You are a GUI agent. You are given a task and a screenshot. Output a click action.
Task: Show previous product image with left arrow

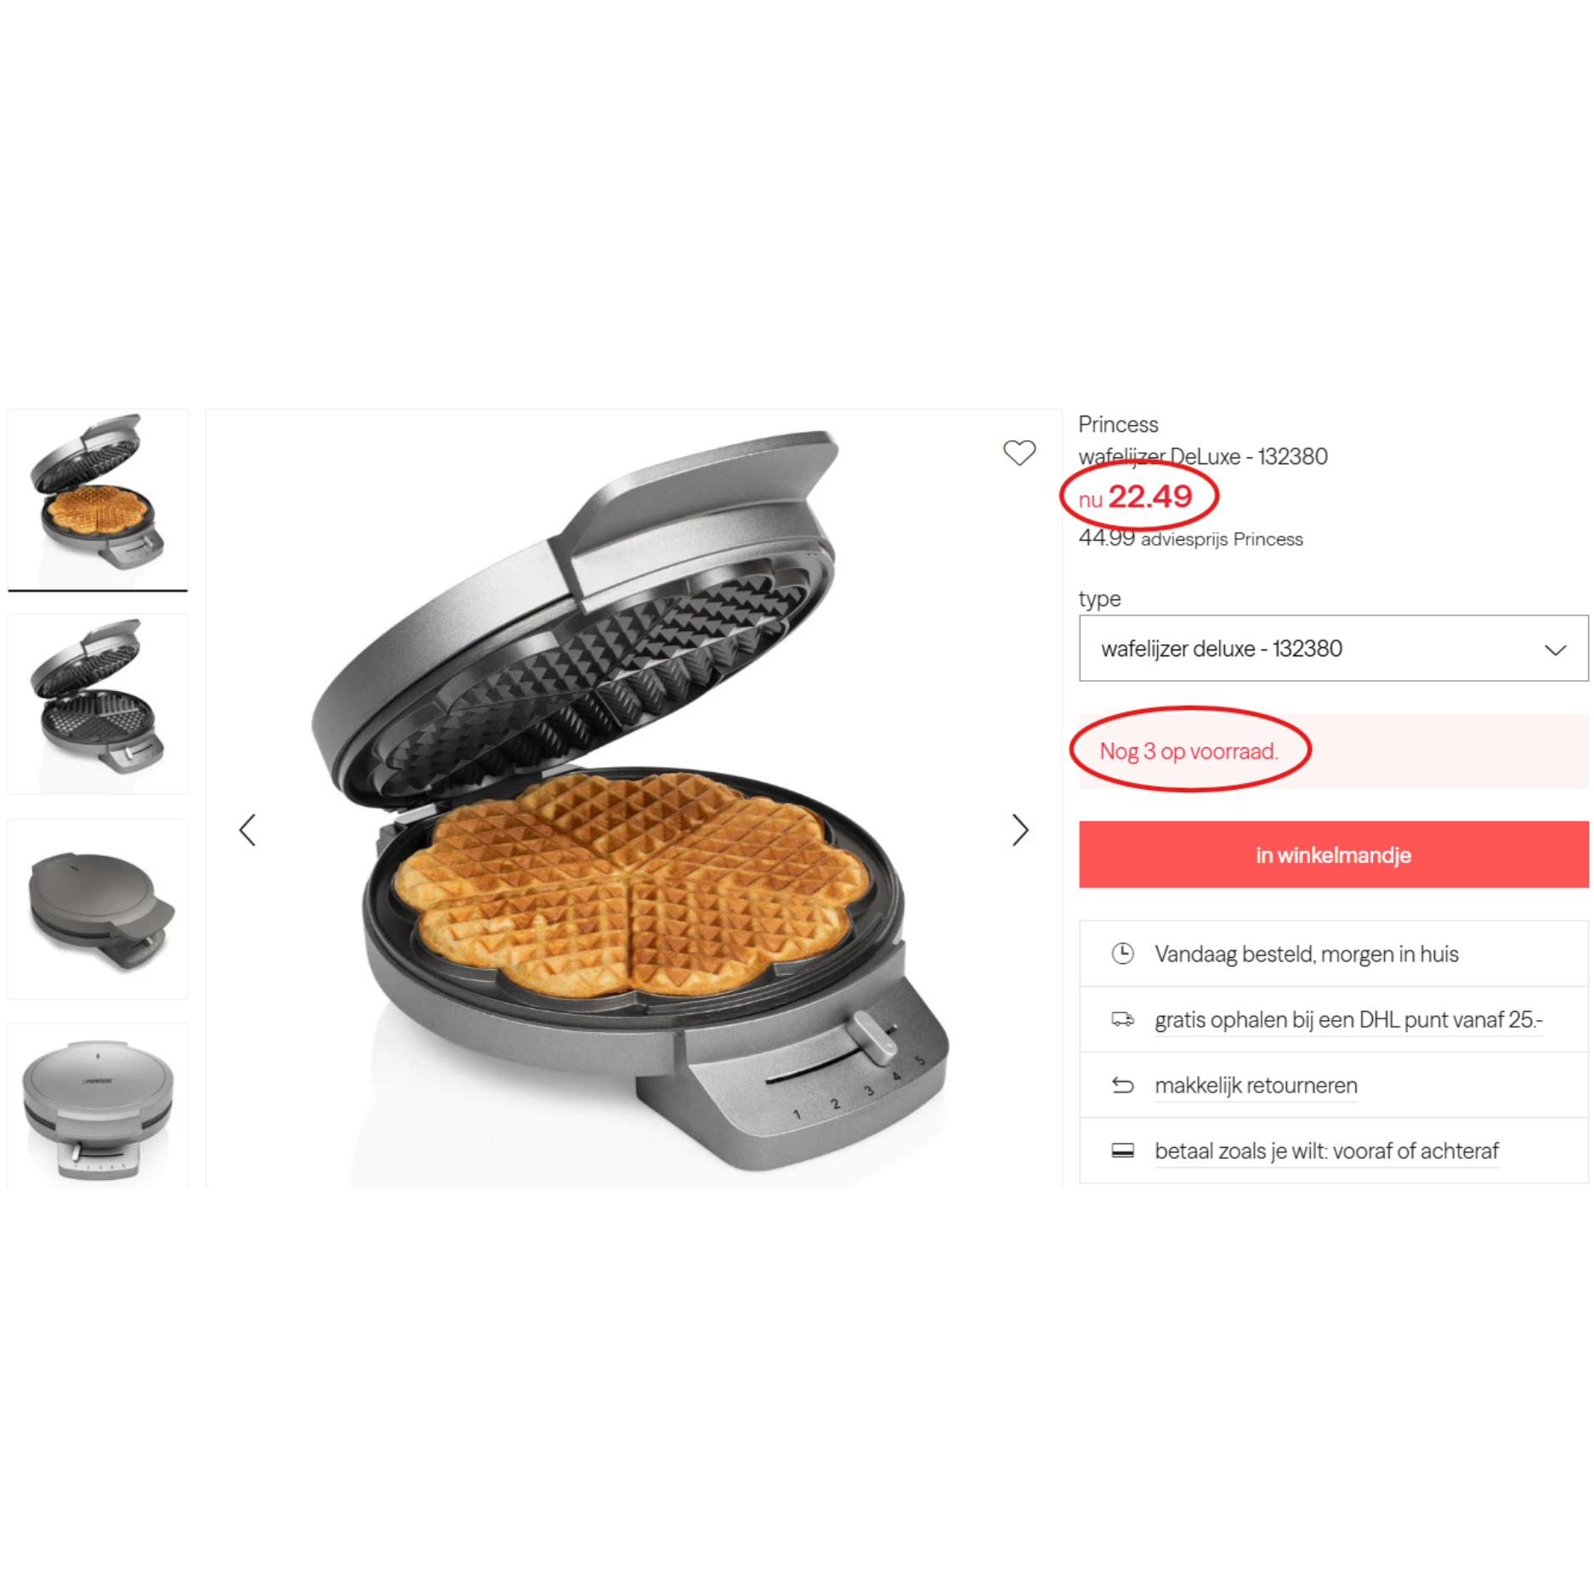coord(247,830)
